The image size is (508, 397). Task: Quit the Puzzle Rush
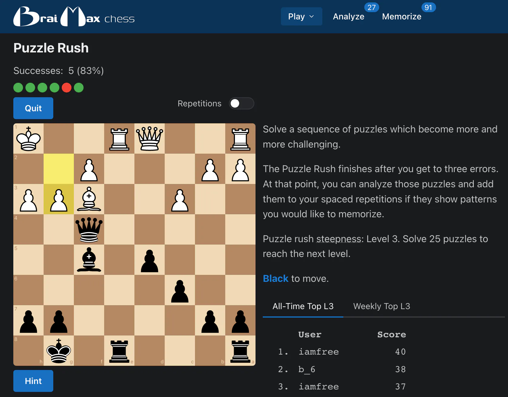33,108
